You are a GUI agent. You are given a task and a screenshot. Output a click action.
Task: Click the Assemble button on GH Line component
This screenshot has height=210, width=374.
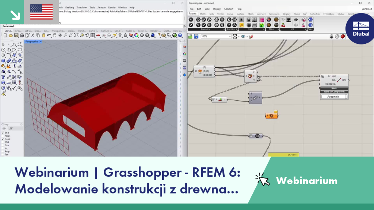tap(333, 97)
